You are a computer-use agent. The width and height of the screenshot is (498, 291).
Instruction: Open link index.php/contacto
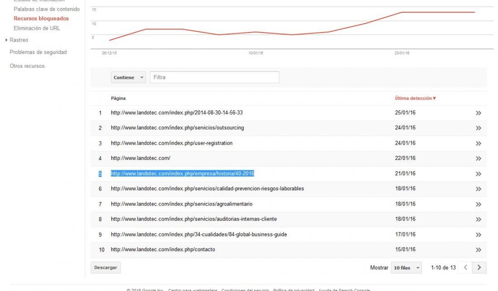pyautogui.click(x=163, y=249)
